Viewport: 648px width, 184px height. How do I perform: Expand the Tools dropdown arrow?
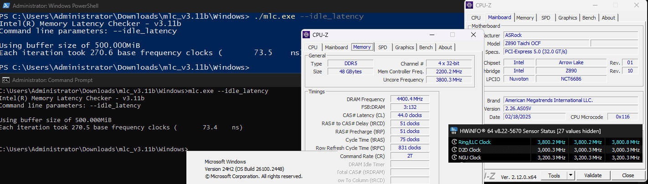[x=571, y=175]
